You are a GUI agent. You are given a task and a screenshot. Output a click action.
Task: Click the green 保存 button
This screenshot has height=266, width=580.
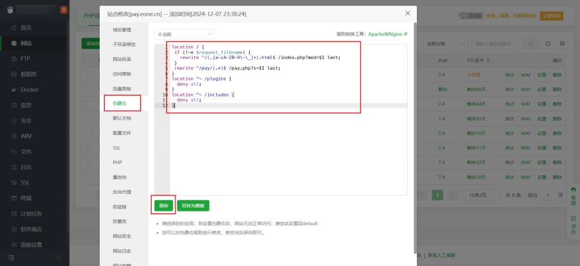(164, 205)
